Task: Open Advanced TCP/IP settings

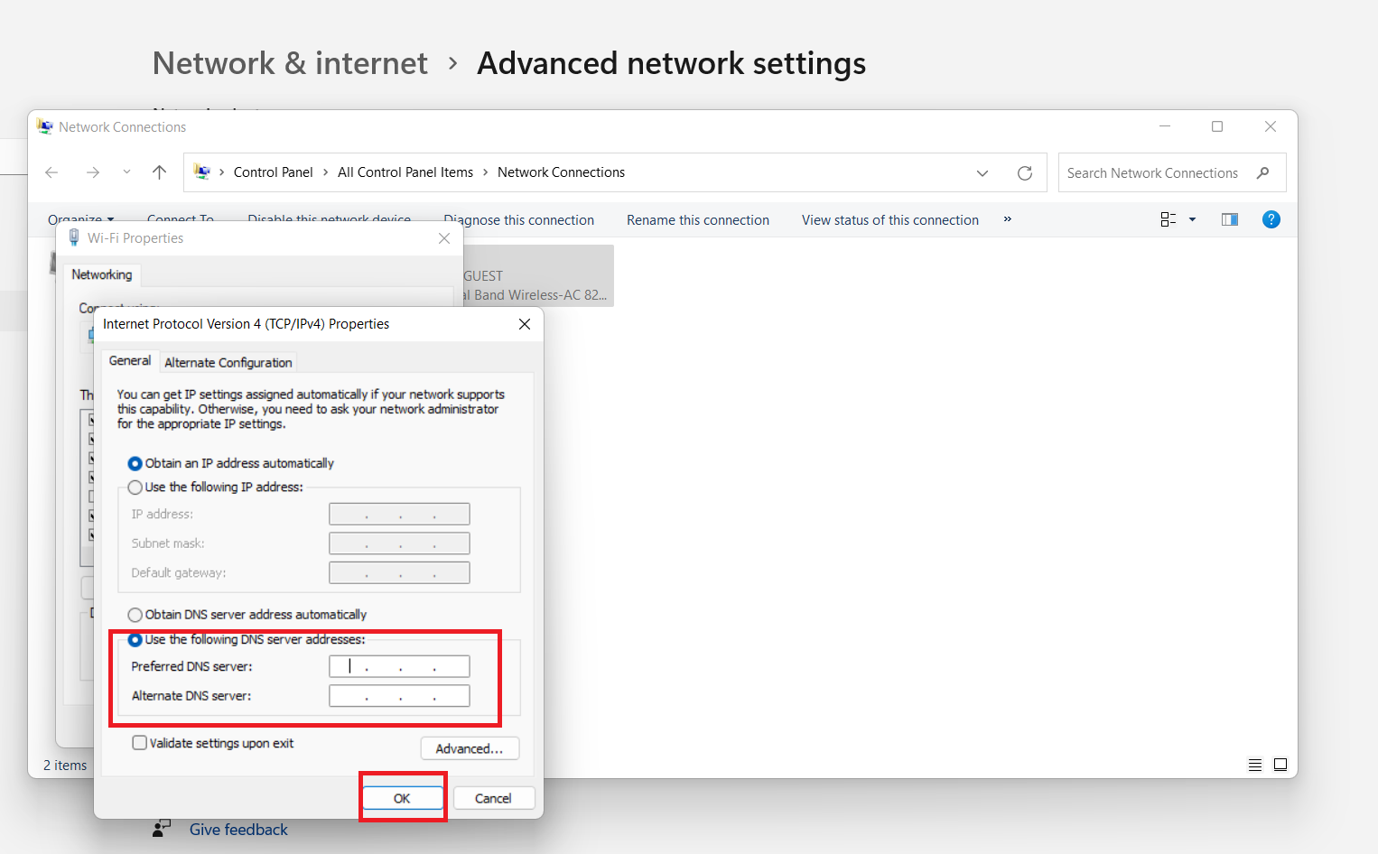Action: 470,748
